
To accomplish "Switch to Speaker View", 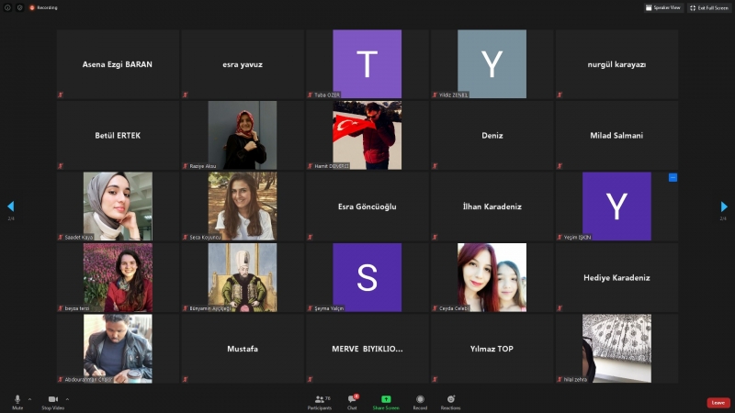I will (663, 7).
